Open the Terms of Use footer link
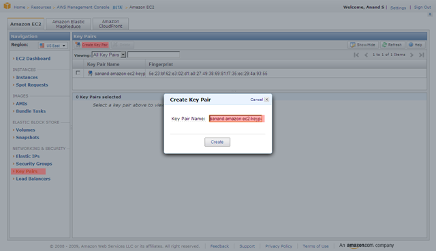Screen dimensions: 436x251 tap(315, 246)
